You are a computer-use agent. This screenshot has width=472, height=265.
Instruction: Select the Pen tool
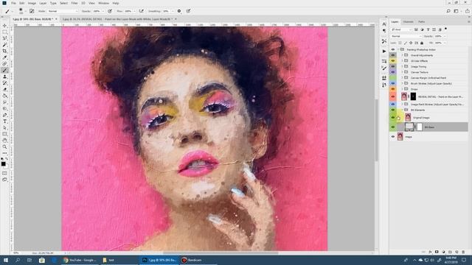(x=4, y=115)
